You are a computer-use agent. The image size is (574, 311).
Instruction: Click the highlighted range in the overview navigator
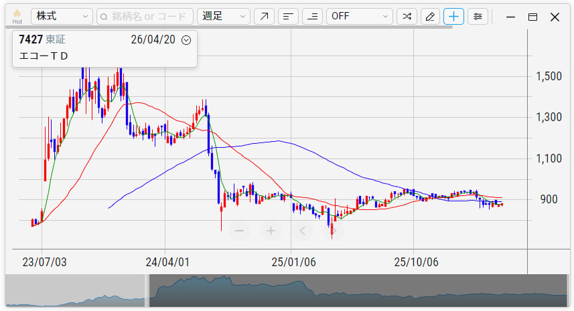(x=358, y=292)
